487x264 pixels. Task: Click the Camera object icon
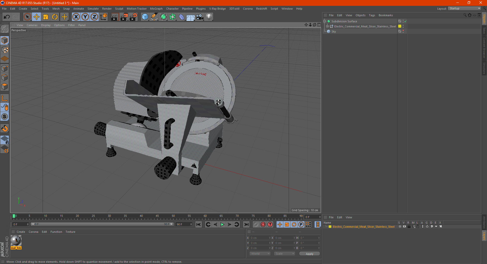(x=200, y=17)
